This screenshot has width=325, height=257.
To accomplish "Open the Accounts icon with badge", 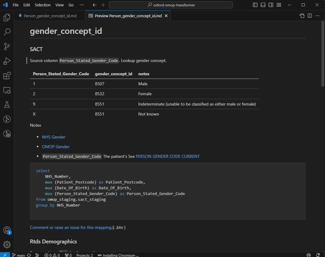I will click(7, 230).
